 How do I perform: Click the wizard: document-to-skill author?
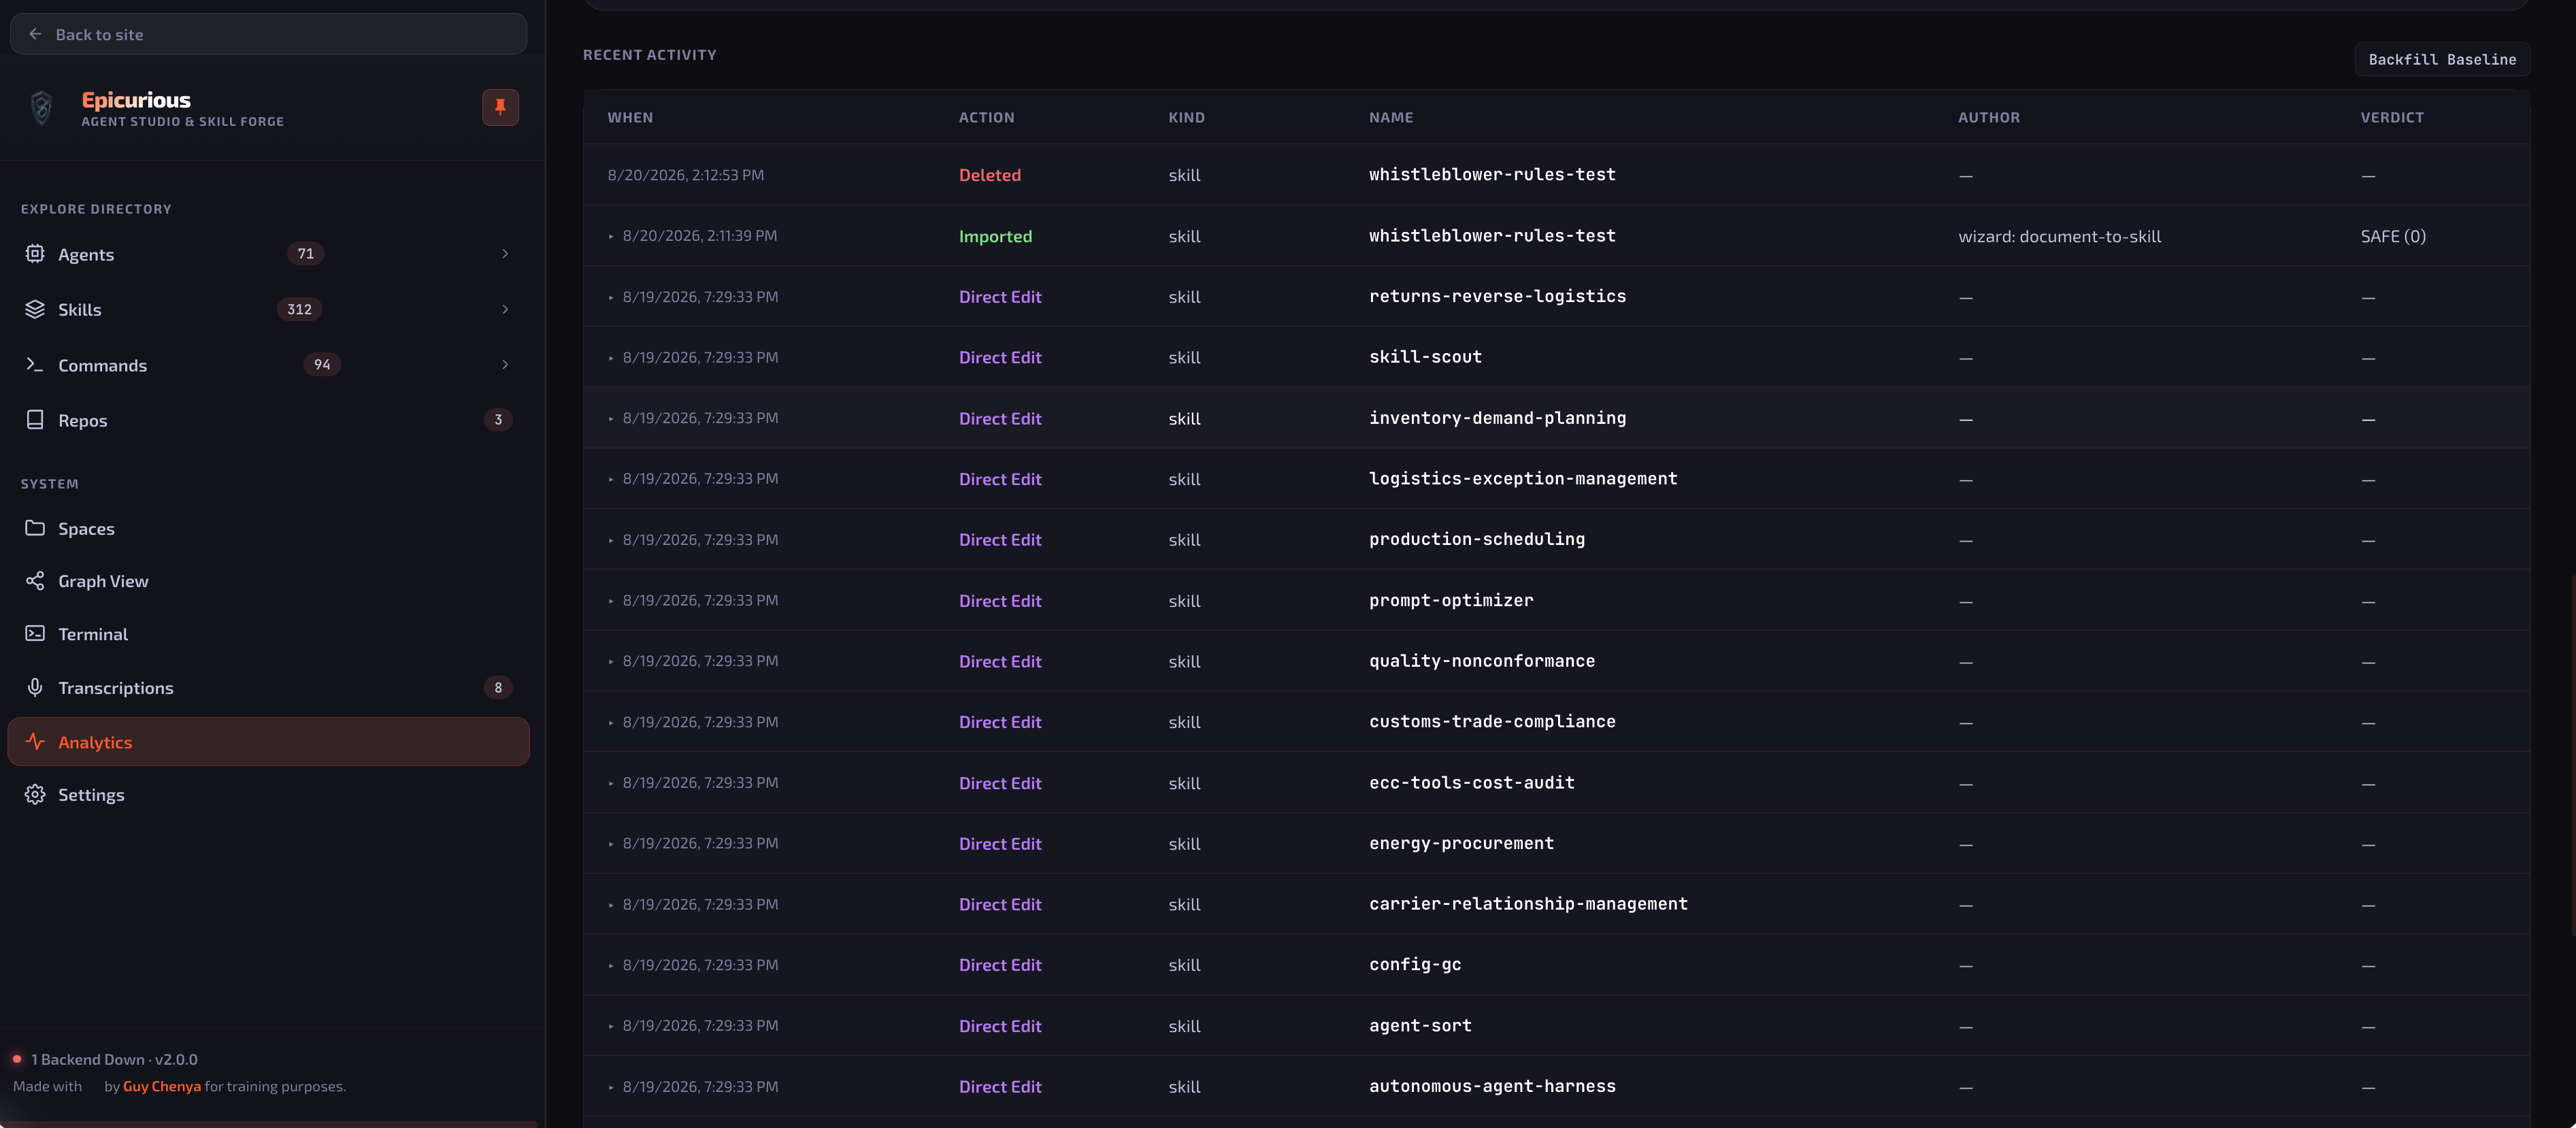(x=2059, y=236)
